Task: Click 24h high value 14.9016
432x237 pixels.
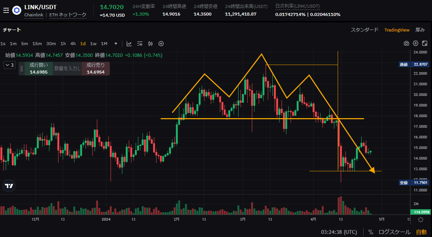Action: tap(171, 14)
